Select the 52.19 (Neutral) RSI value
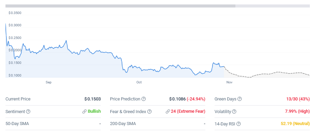316x137 pixels. 295,124
